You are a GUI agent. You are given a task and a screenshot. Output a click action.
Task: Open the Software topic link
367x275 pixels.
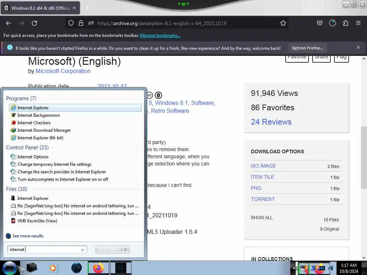(x=202, y=103)
